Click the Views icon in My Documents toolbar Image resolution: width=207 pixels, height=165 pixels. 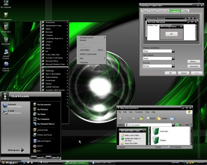[173, 118]
